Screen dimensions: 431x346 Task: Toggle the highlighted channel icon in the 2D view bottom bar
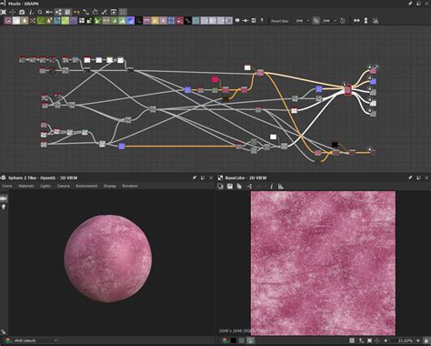(250, 341)
